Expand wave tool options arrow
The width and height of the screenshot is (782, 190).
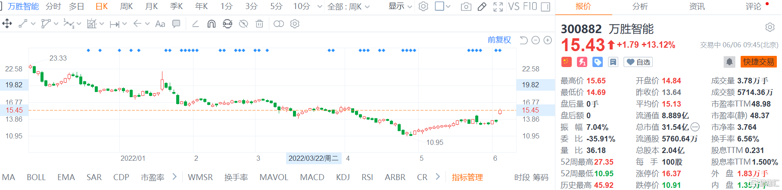(x=79, y=24)
